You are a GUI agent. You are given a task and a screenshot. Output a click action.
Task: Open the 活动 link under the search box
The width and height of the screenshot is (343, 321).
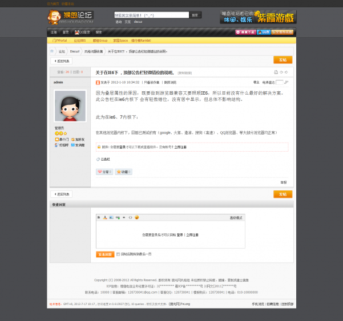[x=119, y=22]
